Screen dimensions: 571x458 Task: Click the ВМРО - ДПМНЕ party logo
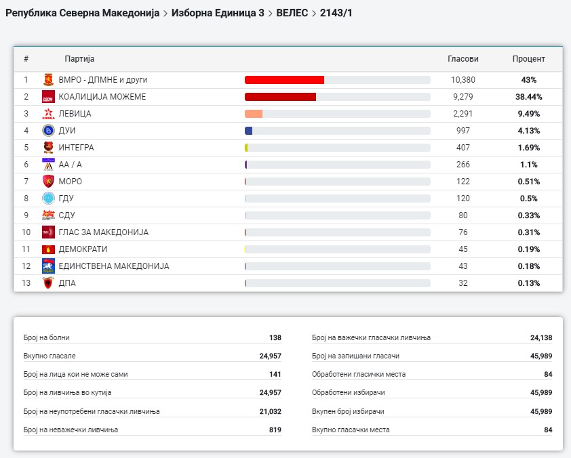(48, 80)
